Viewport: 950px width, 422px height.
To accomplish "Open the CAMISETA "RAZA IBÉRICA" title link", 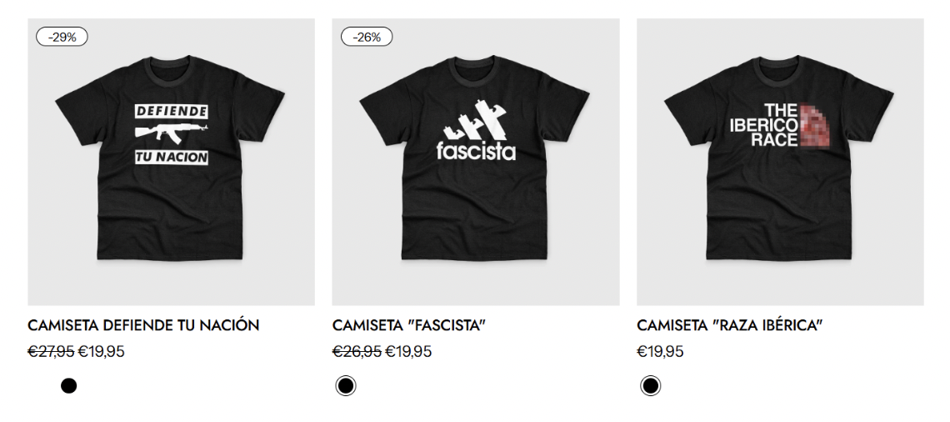I will tap(730, 325).
